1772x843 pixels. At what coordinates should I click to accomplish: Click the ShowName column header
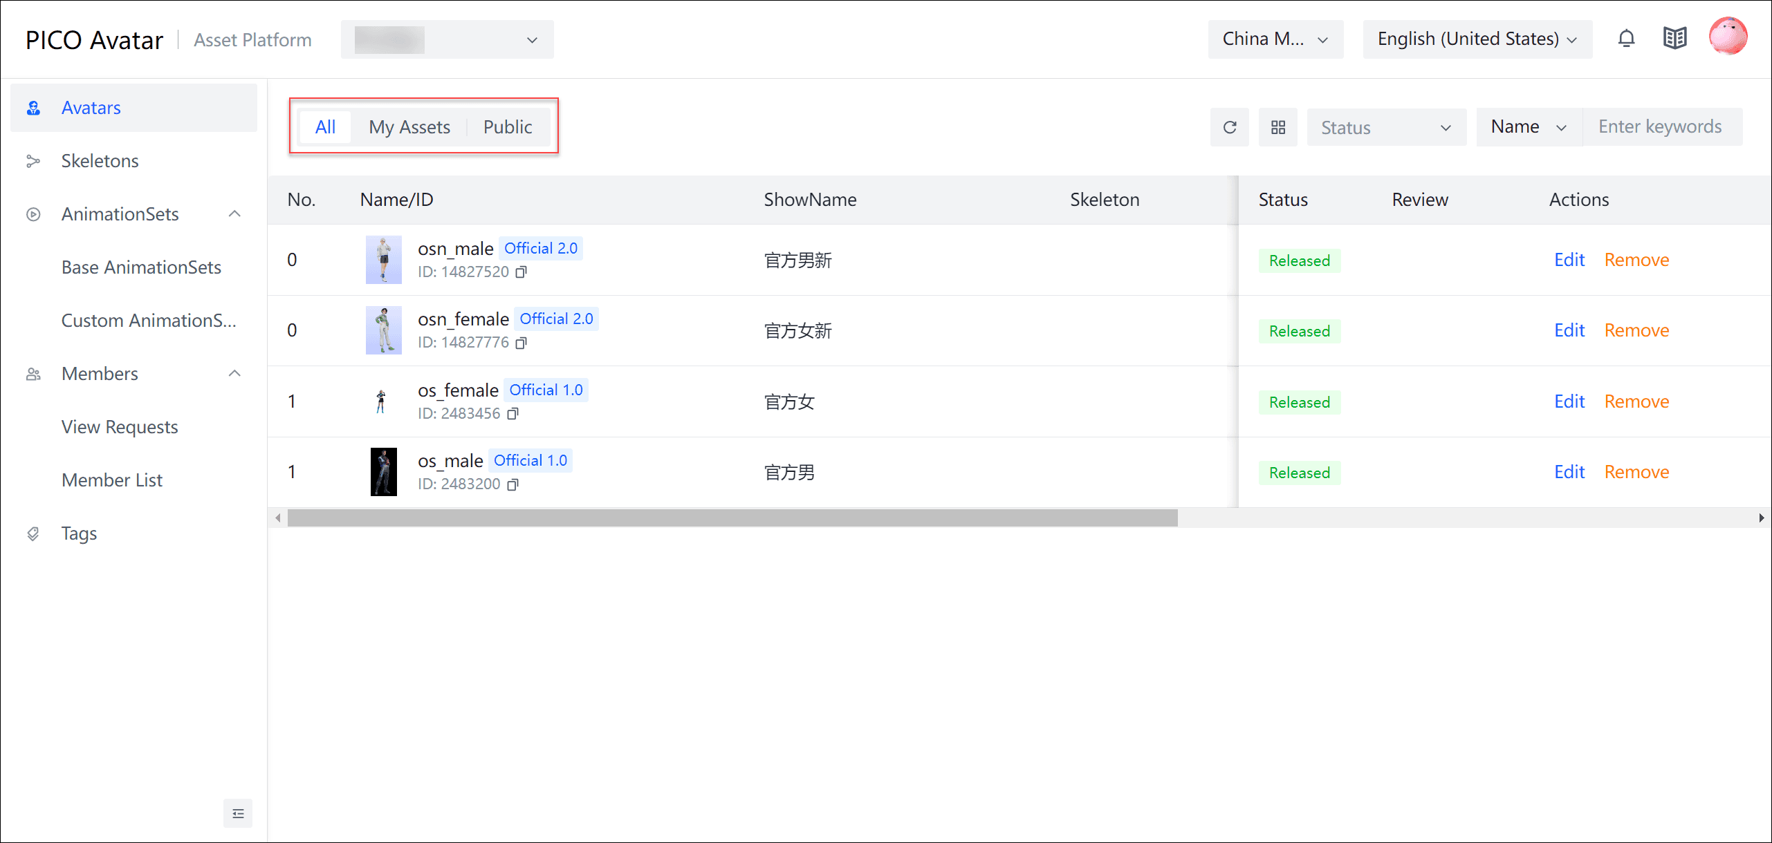(810, 200)
